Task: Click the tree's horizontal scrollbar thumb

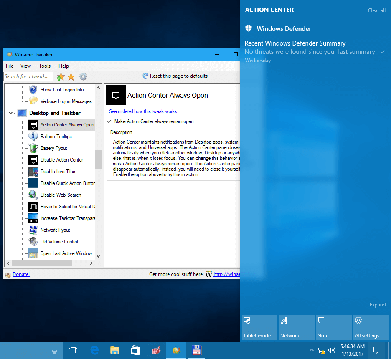Action: [x=42, y=263]
